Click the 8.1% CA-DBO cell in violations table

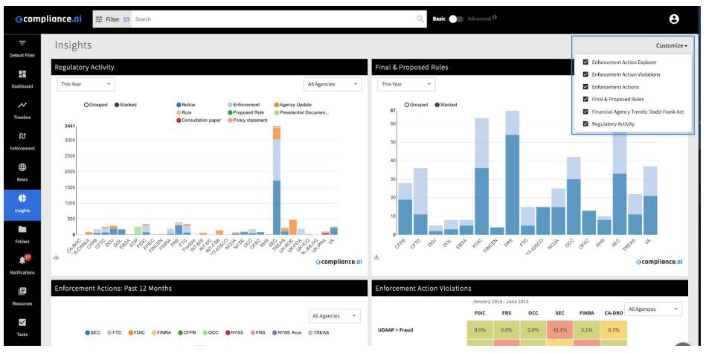[613, 330]
